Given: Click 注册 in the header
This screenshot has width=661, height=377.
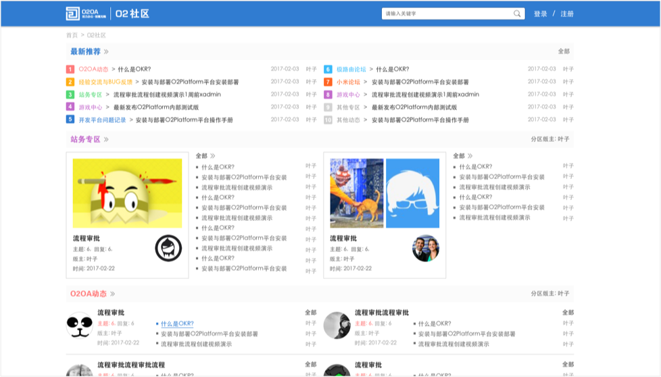Looking at the screenshot, I should tap(567, 14).
